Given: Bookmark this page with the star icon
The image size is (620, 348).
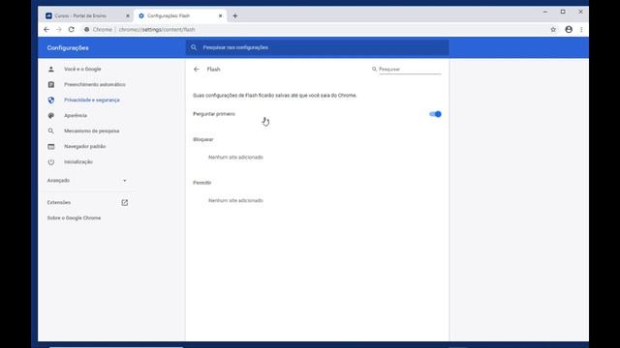Looking at the screenshot, I should pos(553,30).
